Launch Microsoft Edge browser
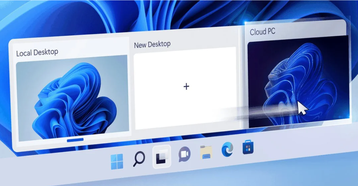This screenshot has height=186, width=358. tap(227, 150)
